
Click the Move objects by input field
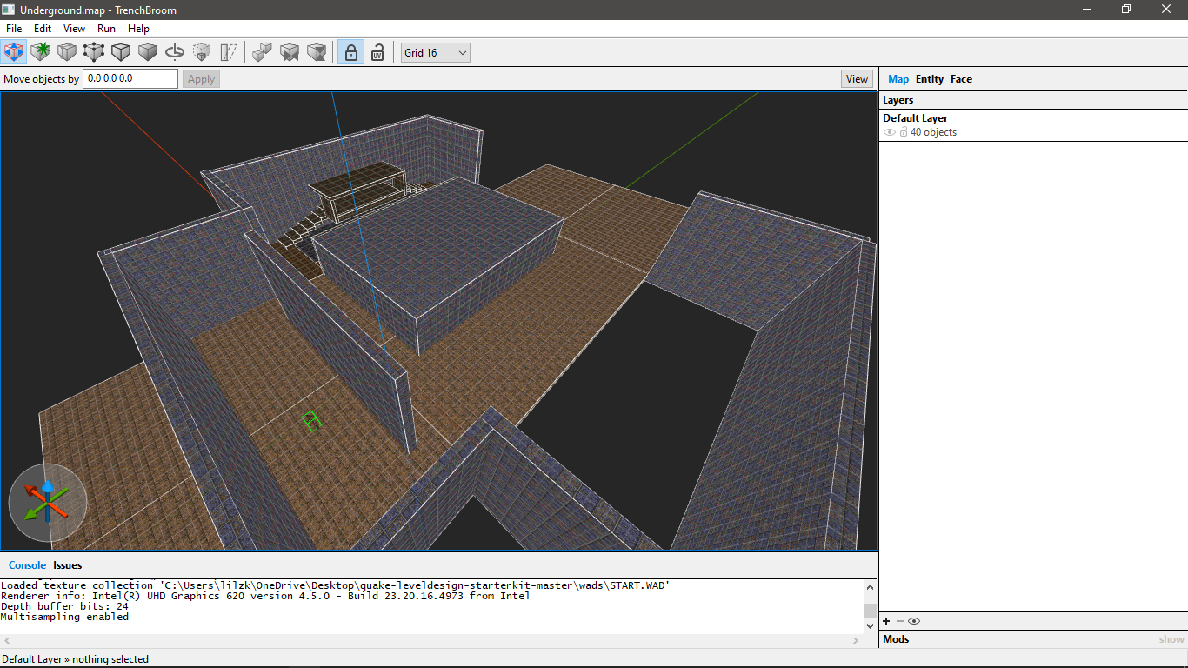point(130,78)
